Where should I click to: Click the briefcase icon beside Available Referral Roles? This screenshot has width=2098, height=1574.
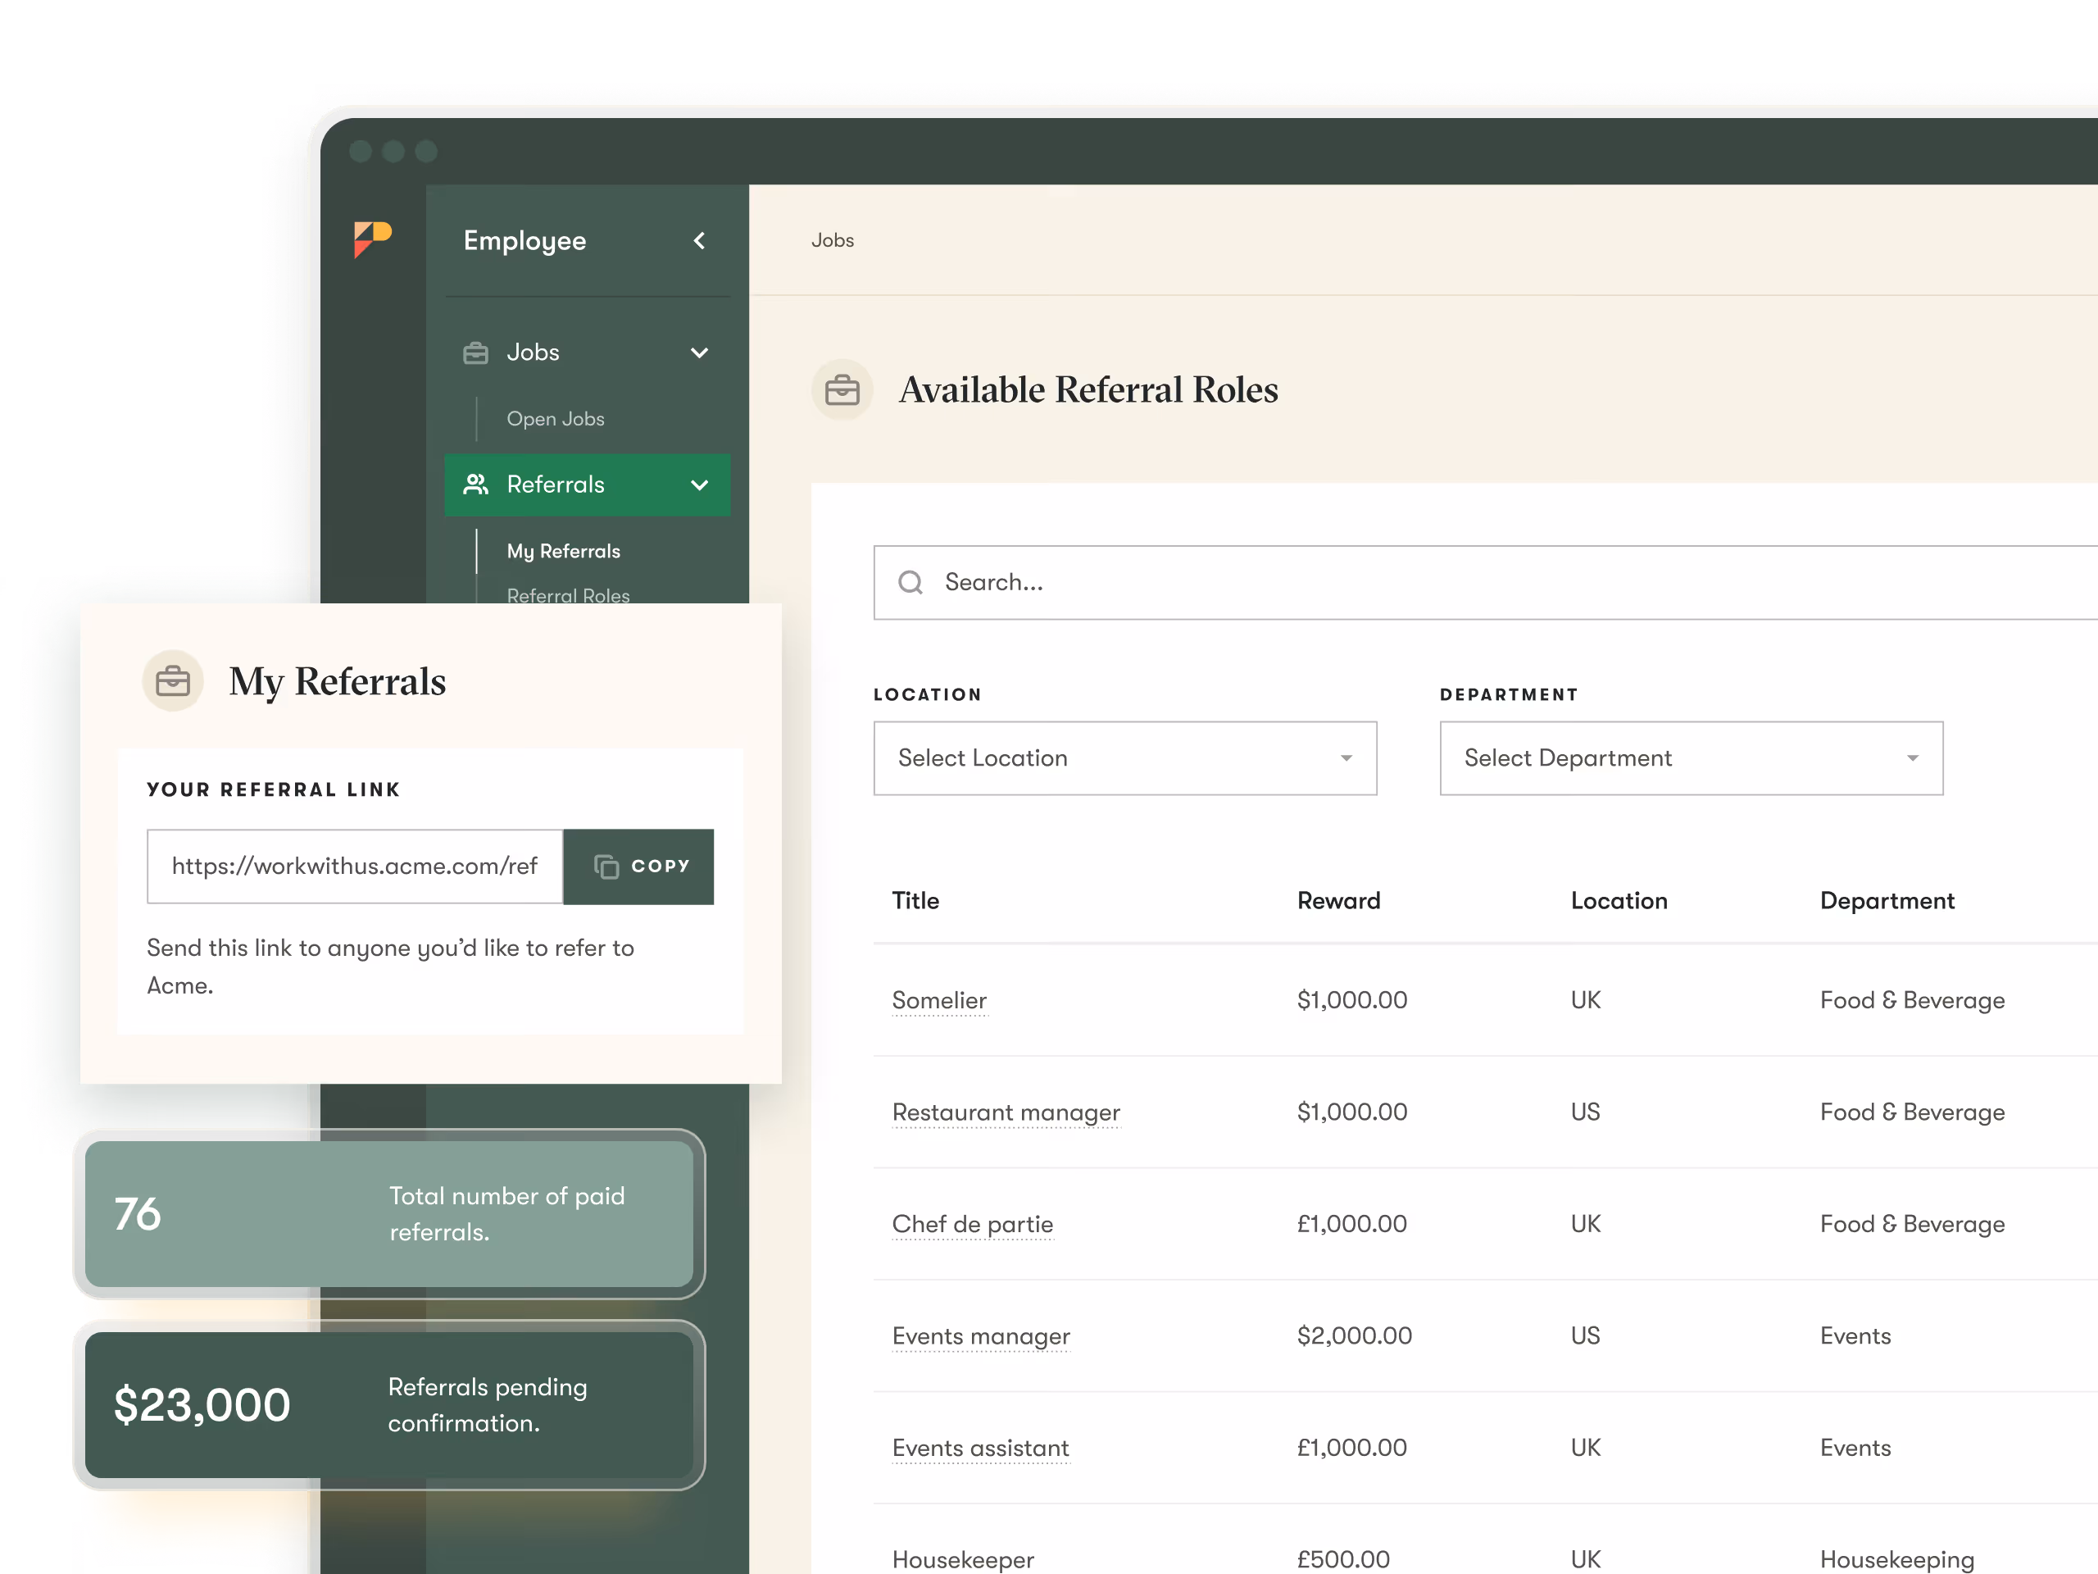(842, 390)
